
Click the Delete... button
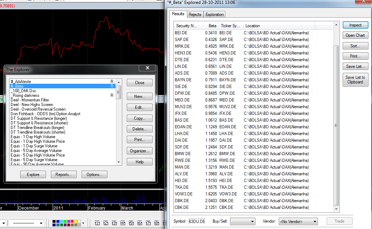click(x=140, y=129)
